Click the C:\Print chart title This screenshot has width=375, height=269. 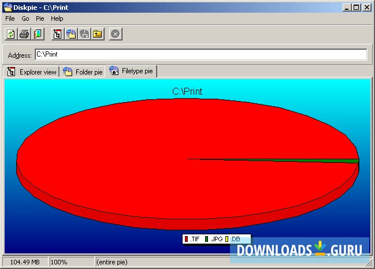coord(187,91)
